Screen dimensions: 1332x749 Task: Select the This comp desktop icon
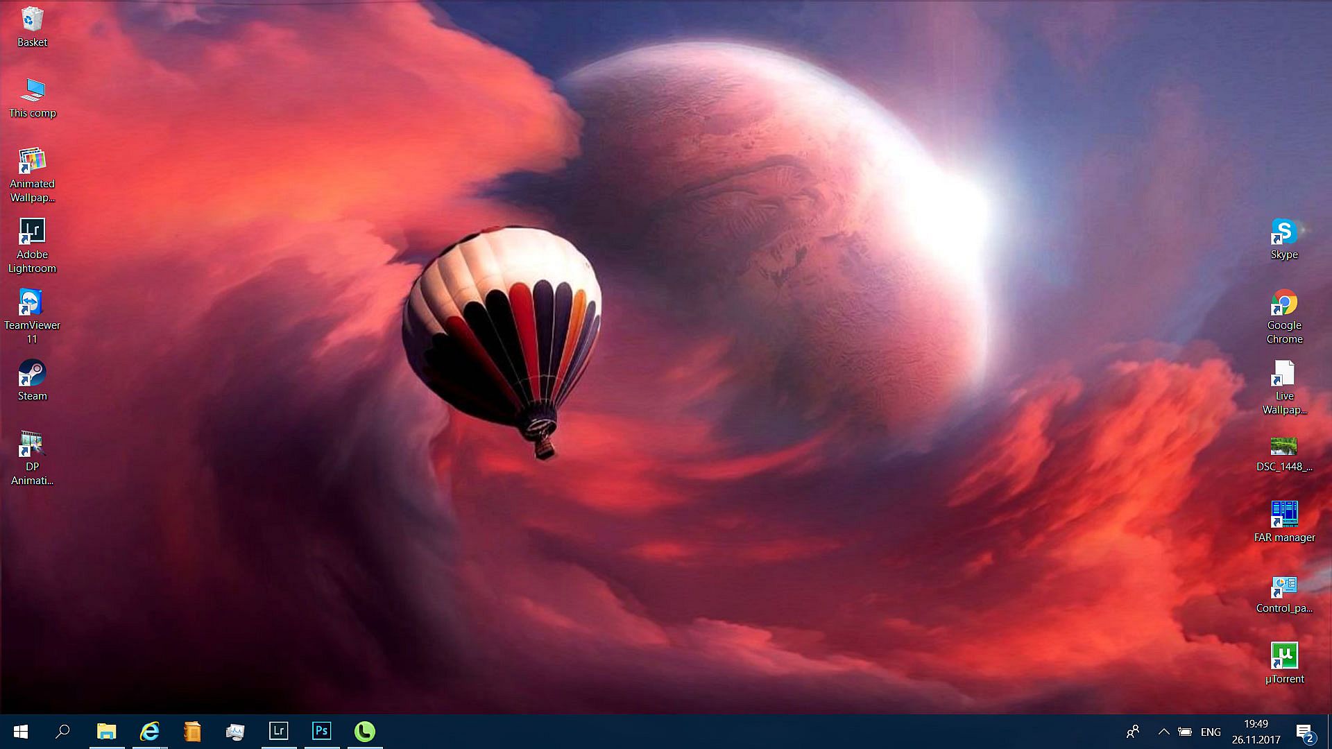(x=32, y=90)
